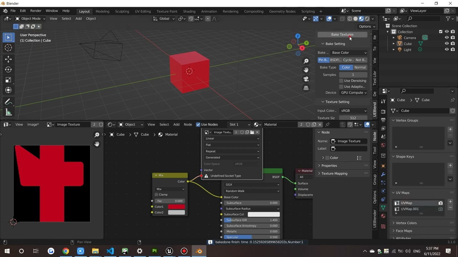This screenshot has width=458, height=257.
Task: Hide Cube in viewport via eye icon
Action: (x=447, y=44)
